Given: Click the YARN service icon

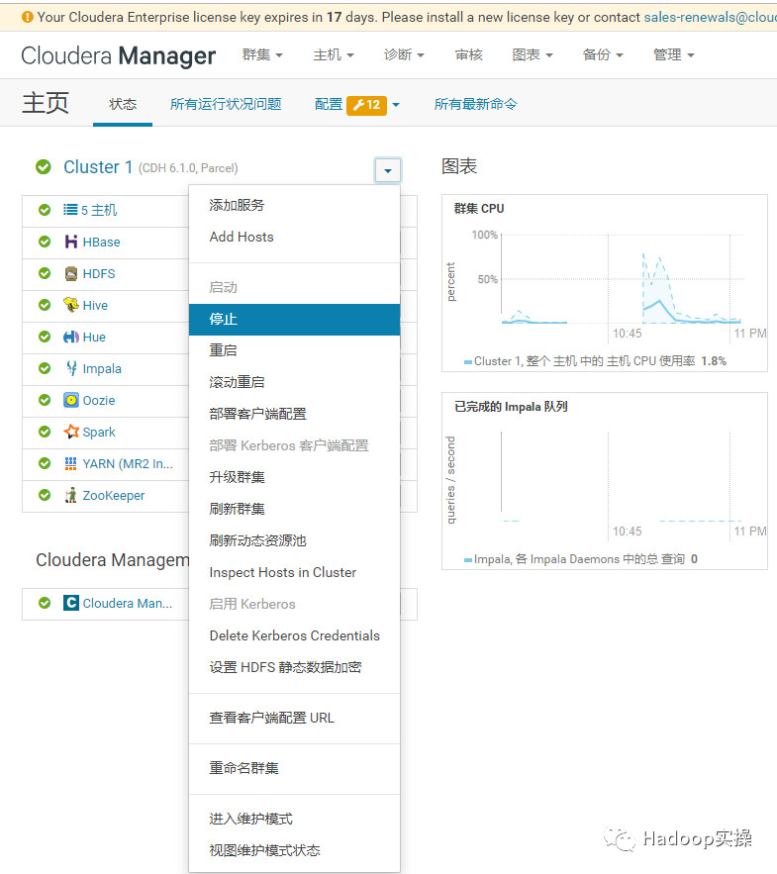Looking at the screenshot, I should 71,463.
